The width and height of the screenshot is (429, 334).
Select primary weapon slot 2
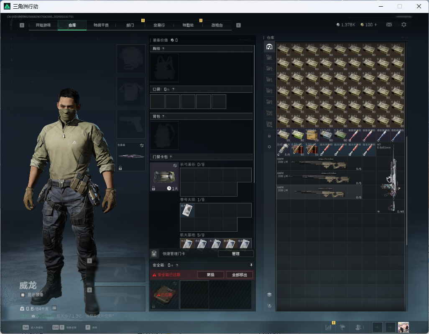[116, 299]
